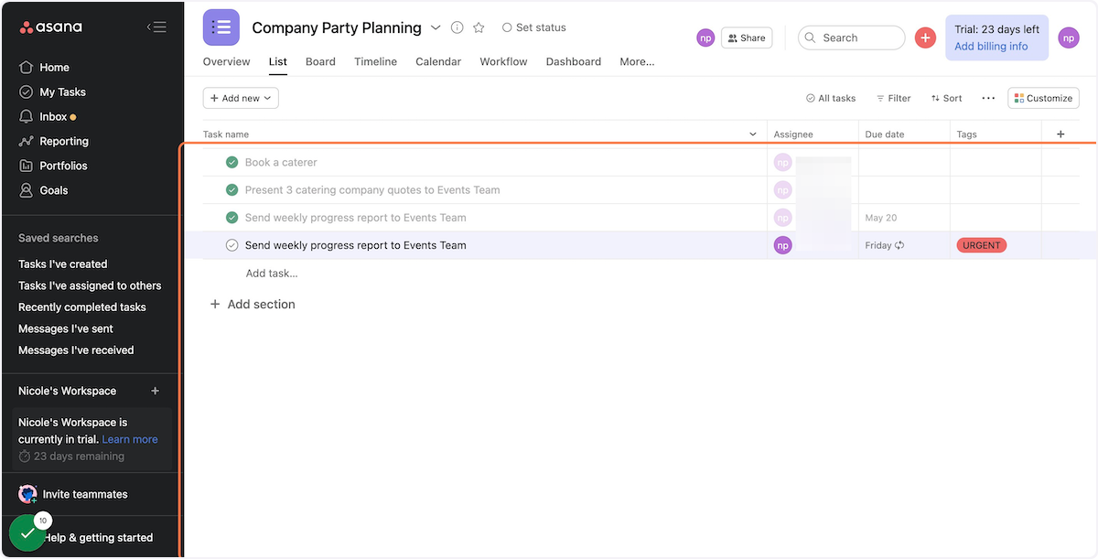Screen dimensions: 1098x559
Task: Open My Tasks in the sidebar
Action: 62,92
